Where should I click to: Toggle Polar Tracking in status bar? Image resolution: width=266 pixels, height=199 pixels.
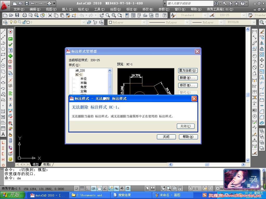click(94, 188)
